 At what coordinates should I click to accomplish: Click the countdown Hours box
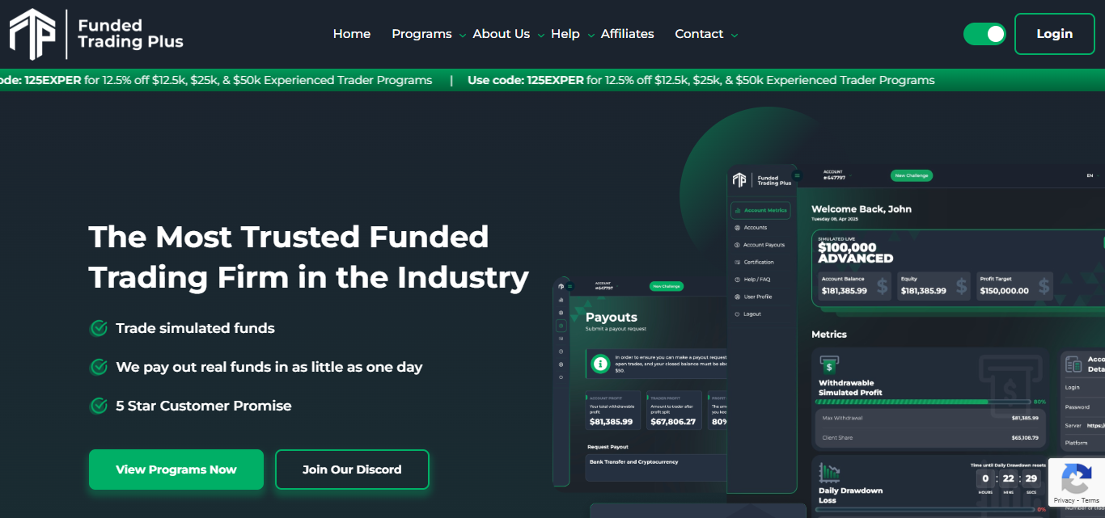pyautogui.click(x=985, y=478)
